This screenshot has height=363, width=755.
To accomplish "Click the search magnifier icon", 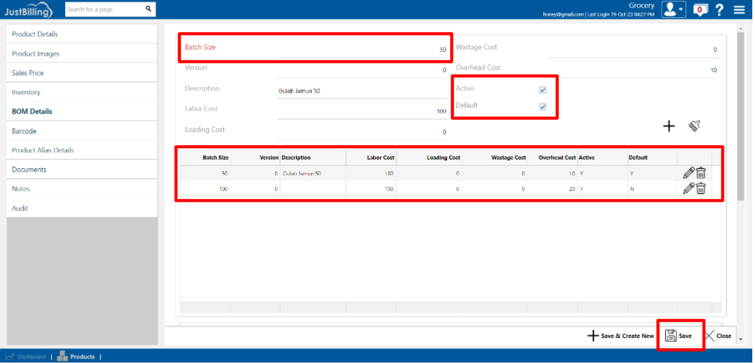I will click(x=148, y=9).
